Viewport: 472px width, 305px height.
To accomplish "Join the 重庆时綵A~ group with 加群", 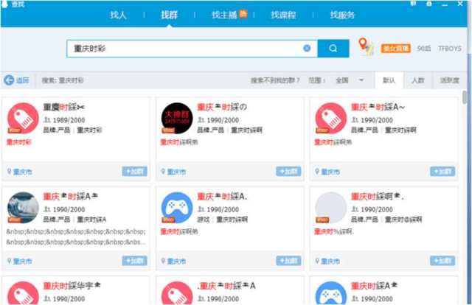I will 442,172.
